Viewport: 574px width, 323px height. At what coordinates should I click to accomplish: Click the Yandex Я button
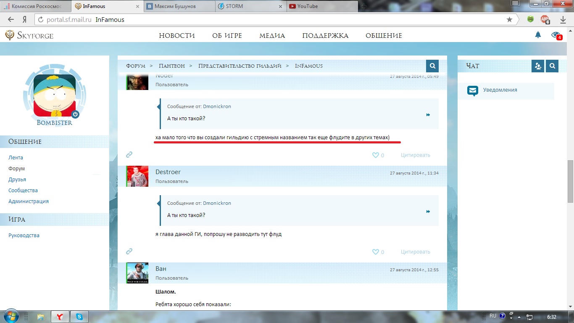tap(25, 19)
